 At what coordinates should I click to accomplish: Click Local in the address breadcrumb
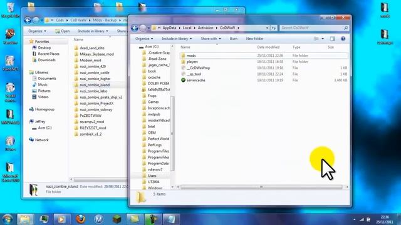point(187,27)
